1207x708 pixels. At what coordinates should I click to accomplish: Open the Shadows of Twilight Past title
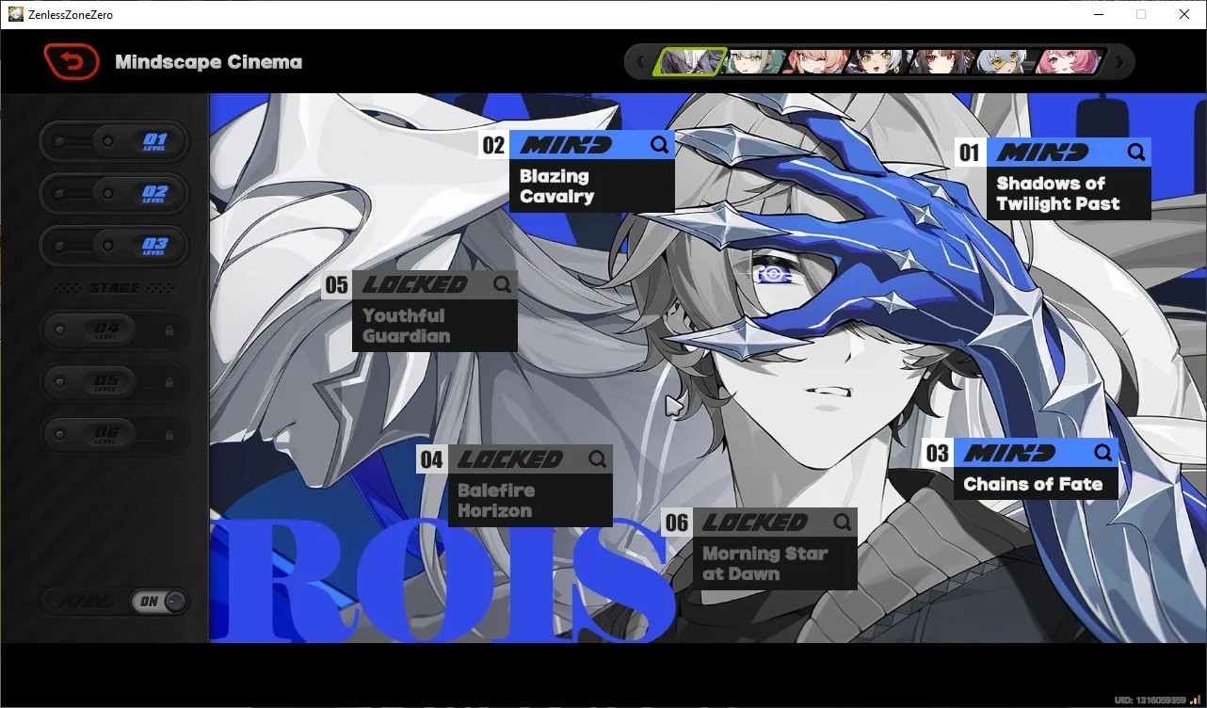pos(1058,194)
